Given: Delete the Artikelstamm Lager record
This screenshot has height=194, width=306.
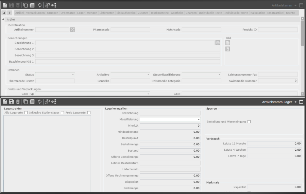Looking at the screenshot, I should 18,102.
